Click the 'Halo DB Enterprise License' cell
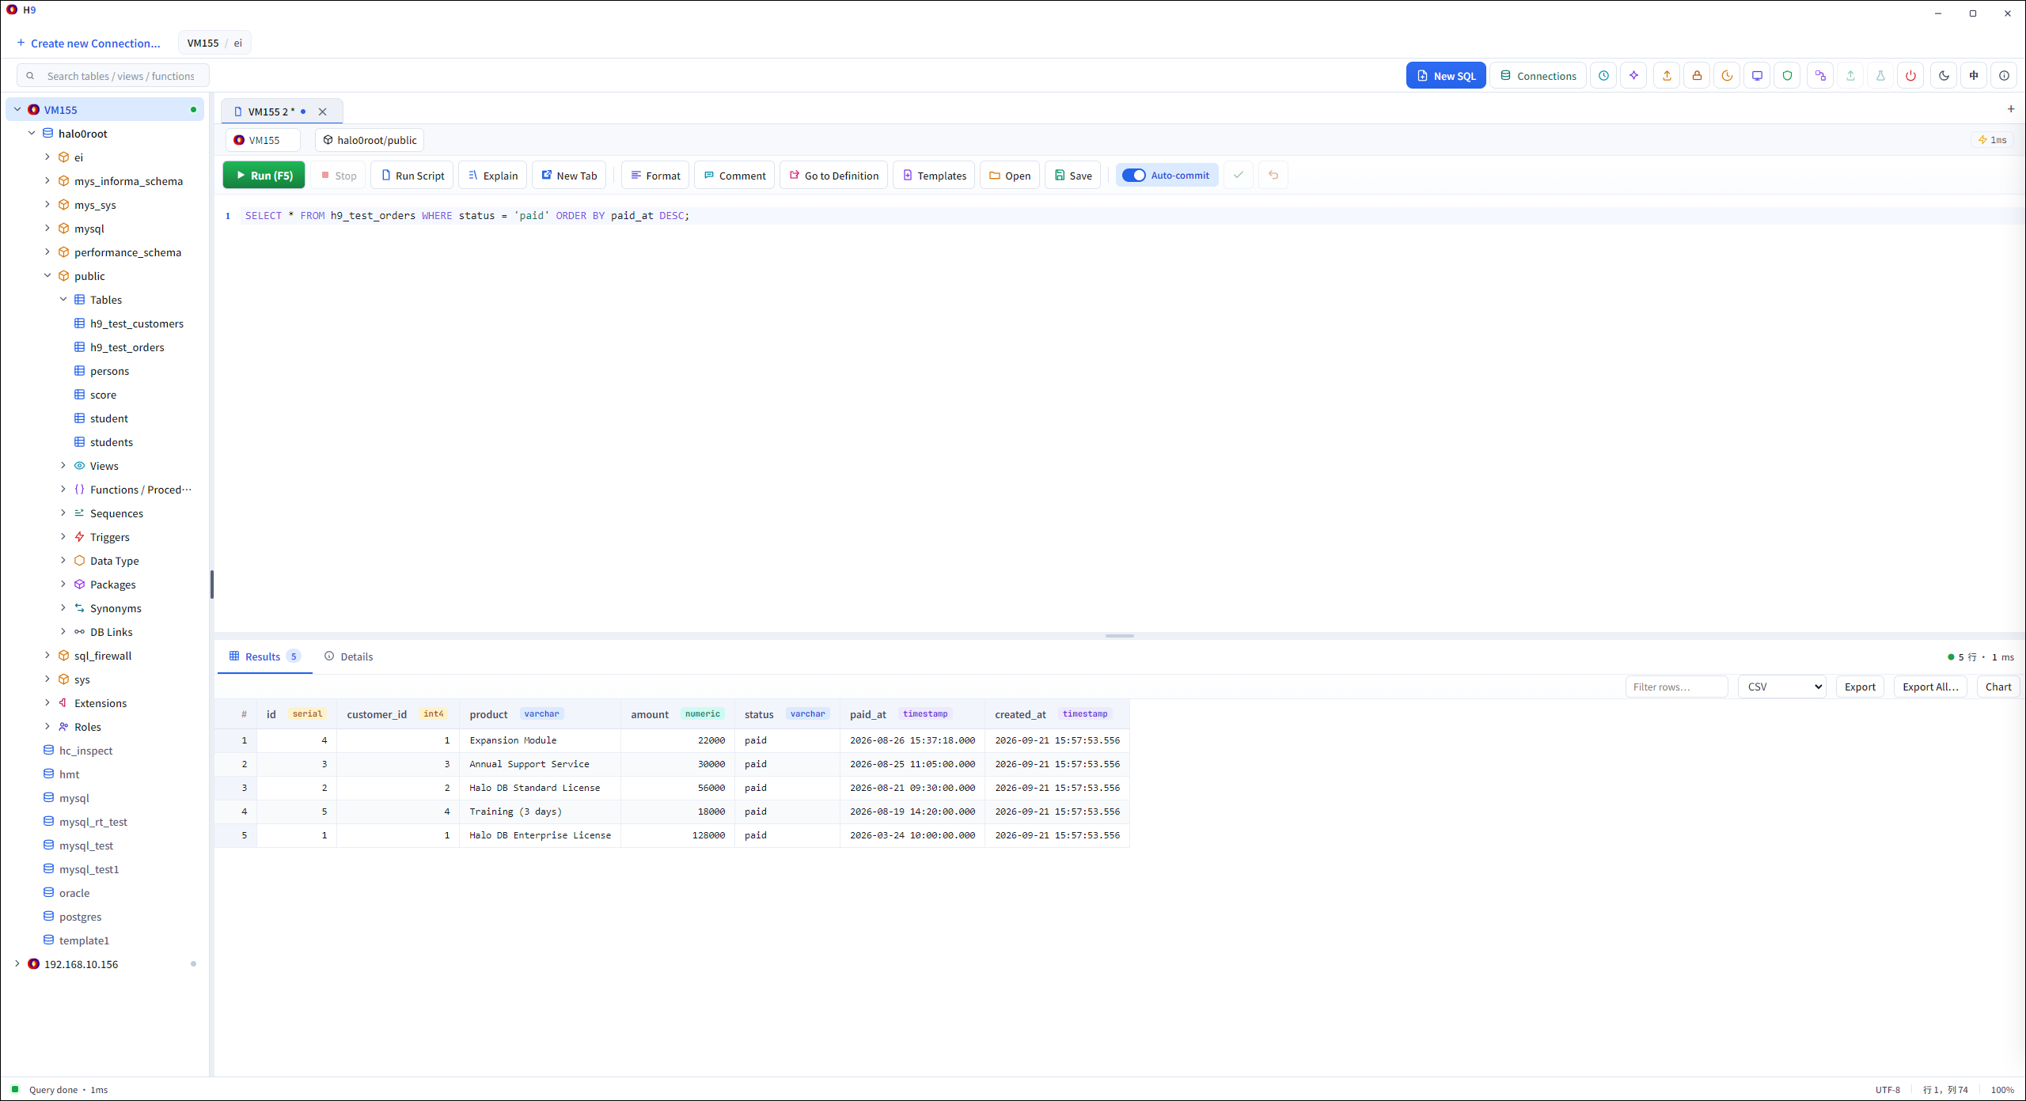The height and width of the screenshot is (1101, 2026). pos(540,835)
